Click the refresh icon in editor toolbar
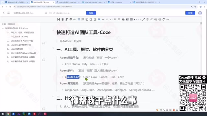The width and height of the screenshot is (207, 116). click(164, 19)
